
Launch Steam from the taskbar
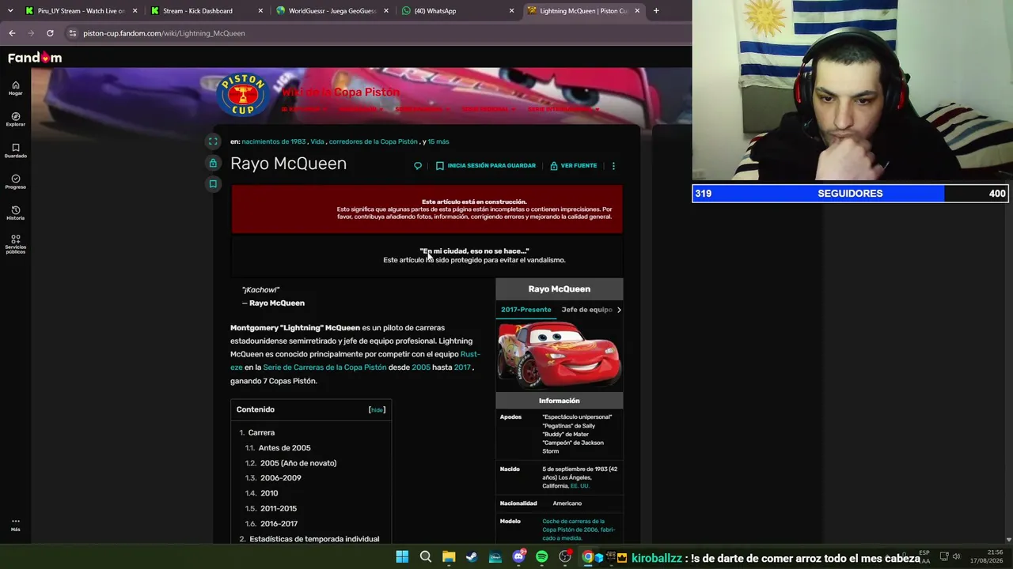[472, 557]
